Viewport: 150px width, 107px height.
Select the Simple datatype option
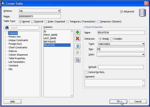pyautogui.click(x=100, y=39)
